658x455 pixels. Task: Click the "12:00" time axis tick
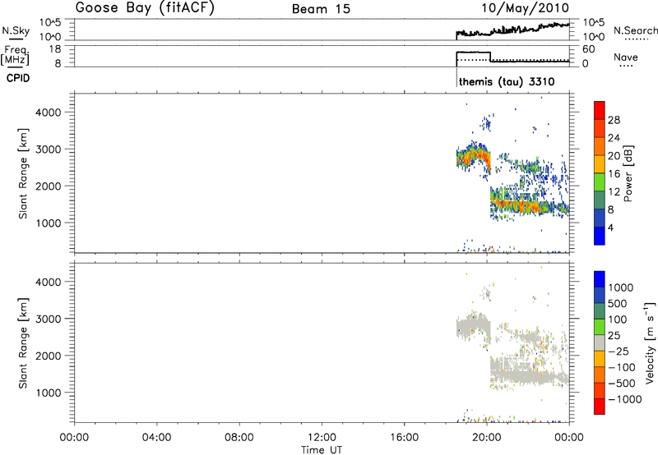(322, 438)
